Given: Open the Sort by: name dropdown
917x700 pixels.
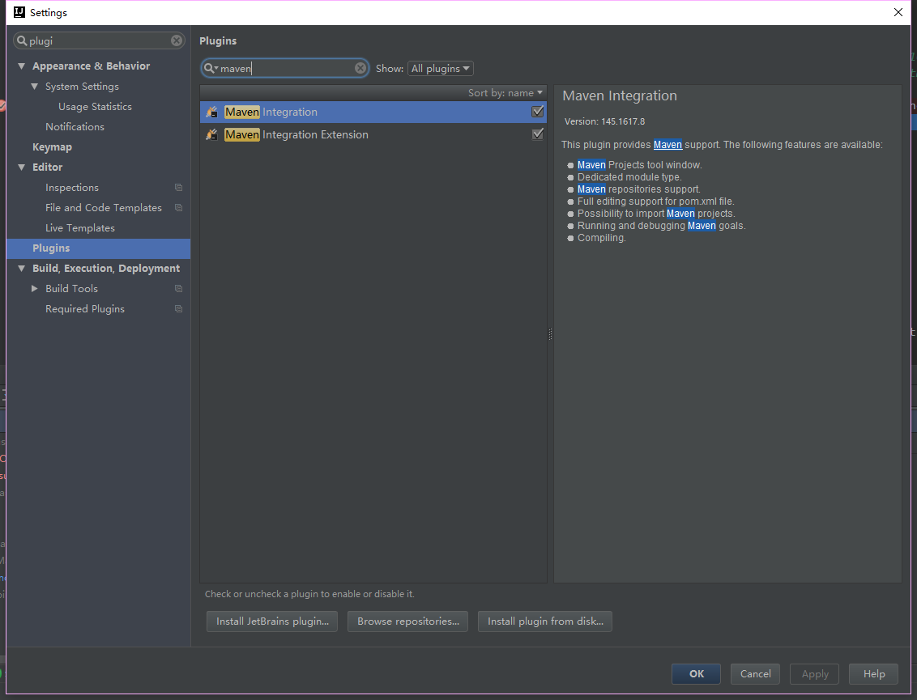Looking at the screenshot, I should click(505, 93).
